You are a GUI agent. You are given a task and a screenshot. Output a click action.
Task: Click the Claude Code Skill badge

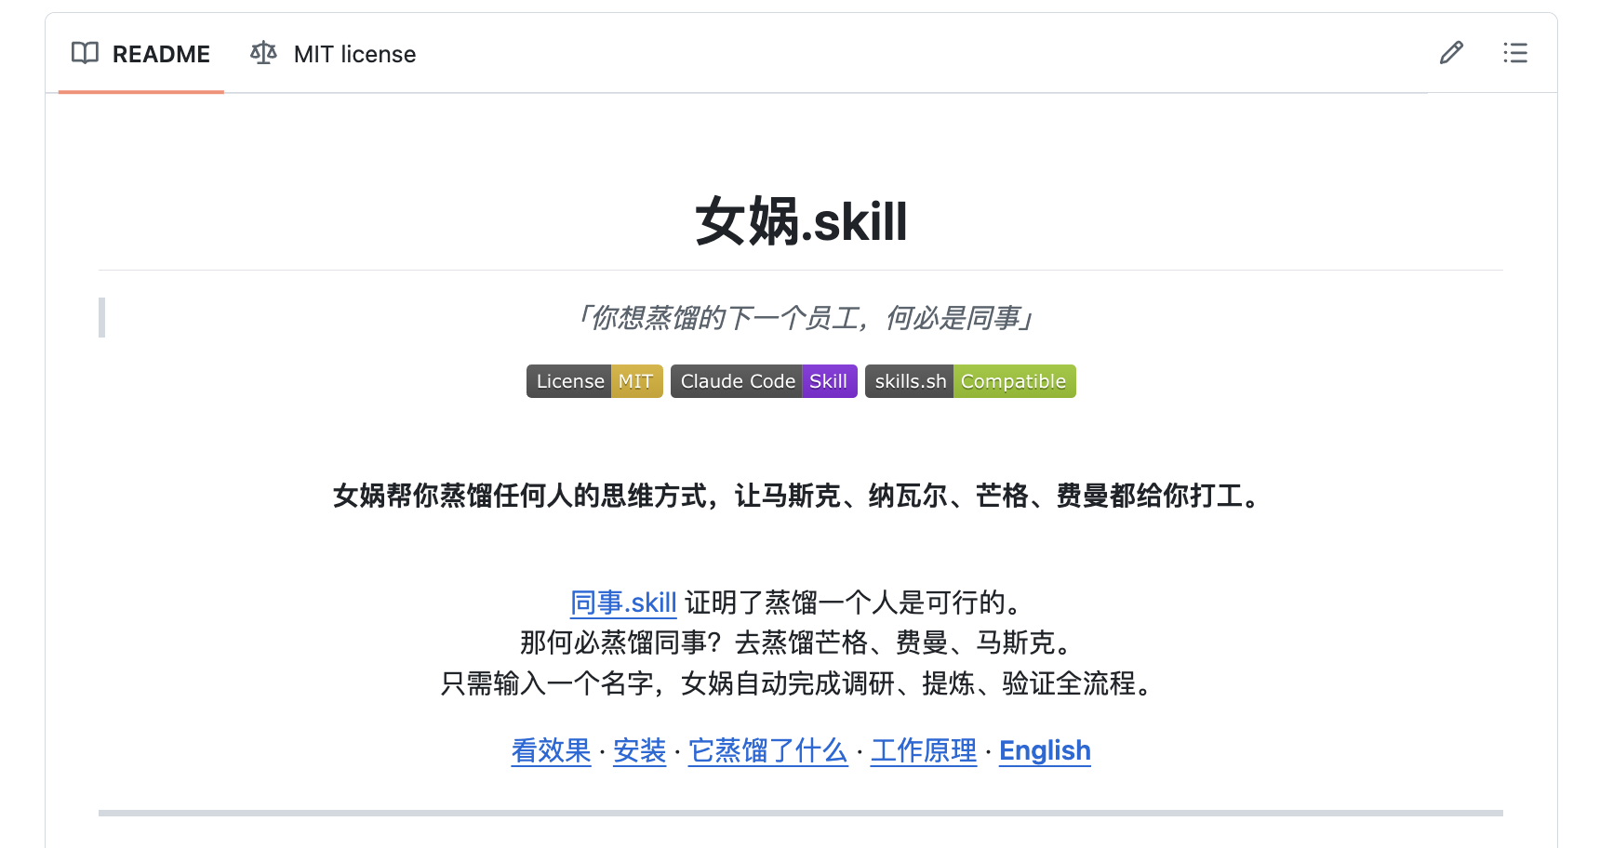coord(763,380)
